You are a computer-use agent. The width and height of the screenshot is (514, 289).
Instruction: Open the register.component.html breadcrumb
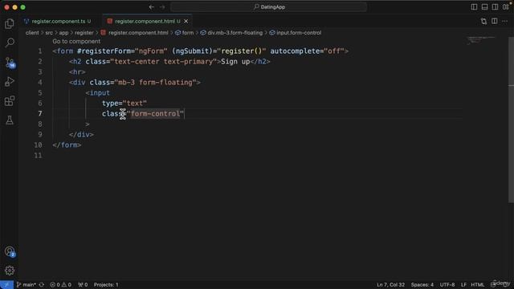[134, 33]
